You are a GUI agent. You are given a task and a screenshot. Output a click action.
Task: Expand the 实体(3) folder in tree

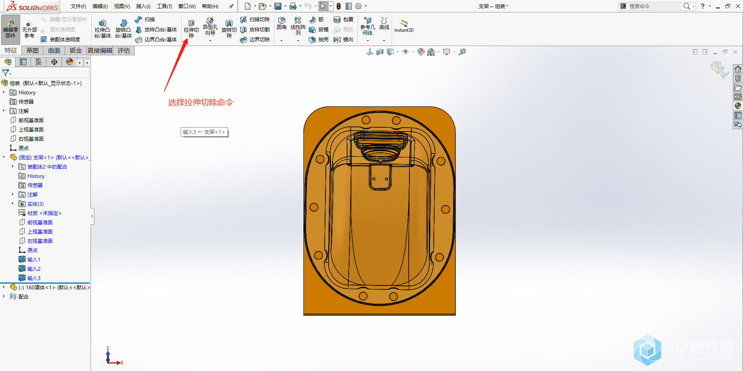(13, 204)
